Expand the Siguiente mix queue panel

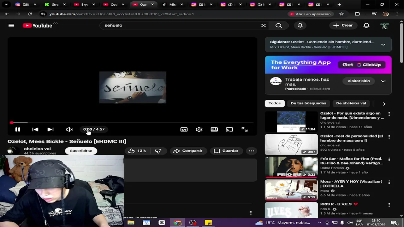tap(383, 45)
